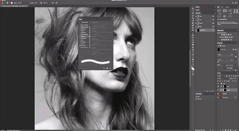Create a new layer in Layers panel
The image size is (239, 131).
click(x=233, y=130)
